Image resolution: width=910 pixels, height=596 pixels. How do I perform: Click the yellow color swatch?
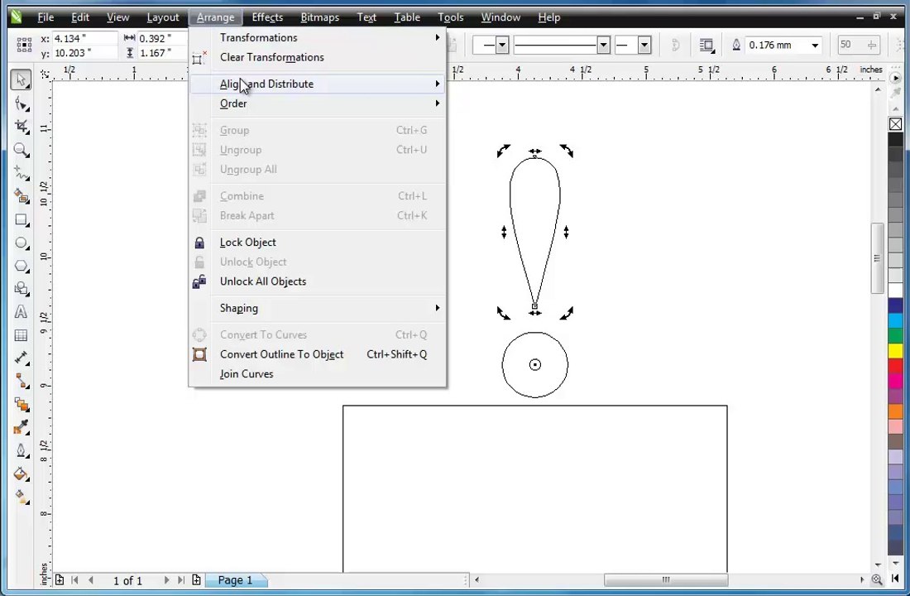click(x=895, y=351)
